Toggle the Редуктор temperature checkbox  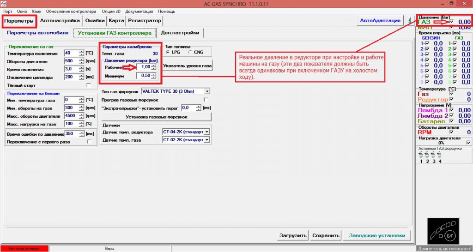pos(452,99)
